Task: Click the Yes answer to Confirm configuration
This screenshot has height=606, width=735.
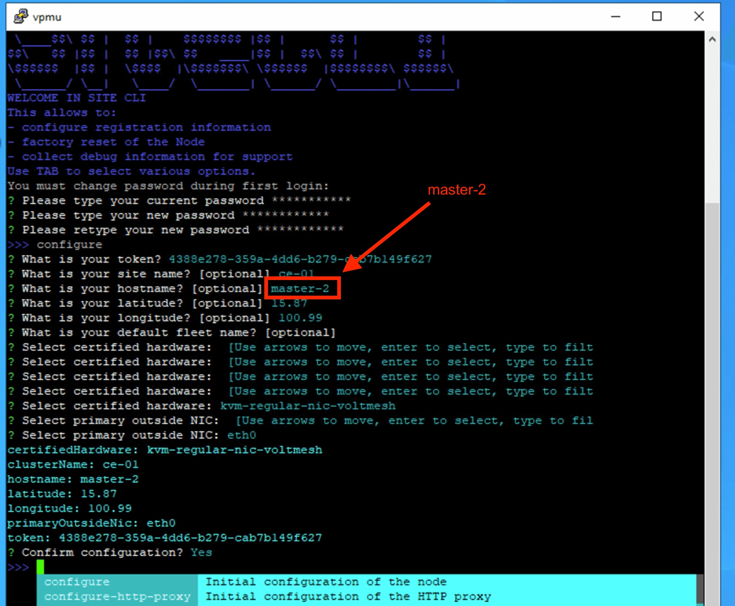Action: [201, 552]
